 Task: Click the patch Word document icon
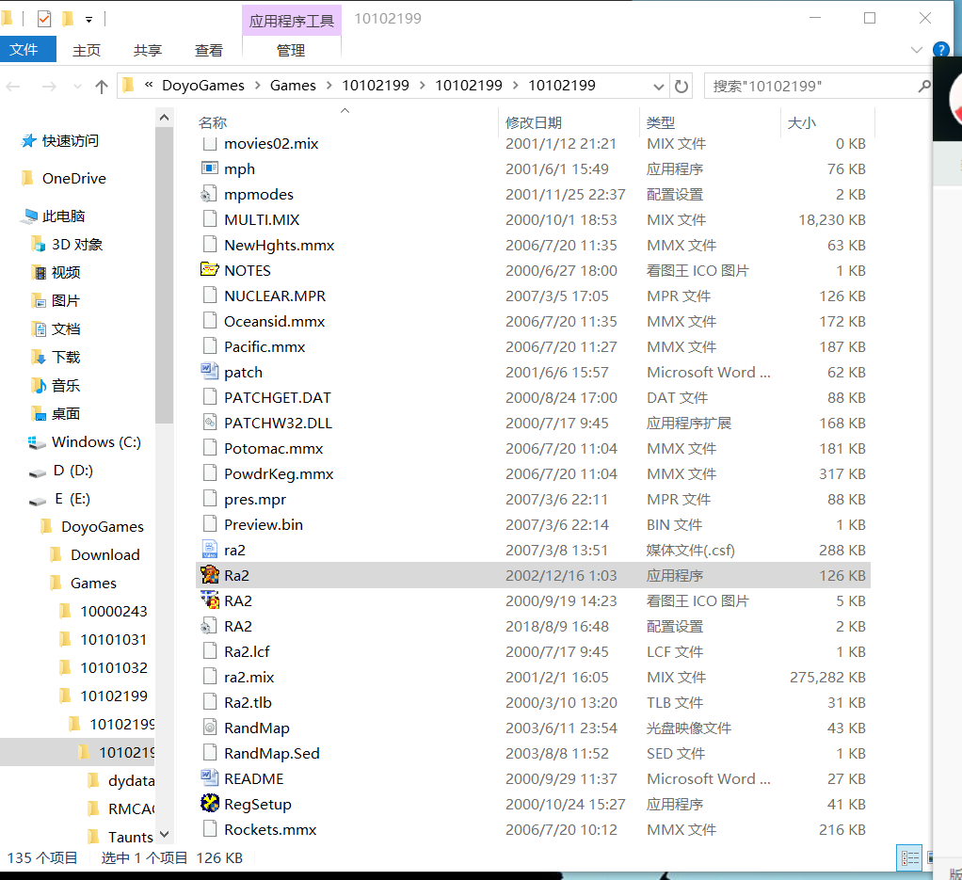[x=210, y=373]
